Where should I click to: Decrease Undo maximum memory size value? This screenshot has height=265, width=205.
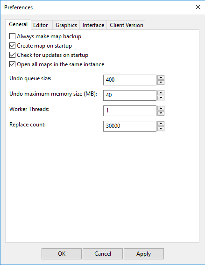[x=161, y=98]
